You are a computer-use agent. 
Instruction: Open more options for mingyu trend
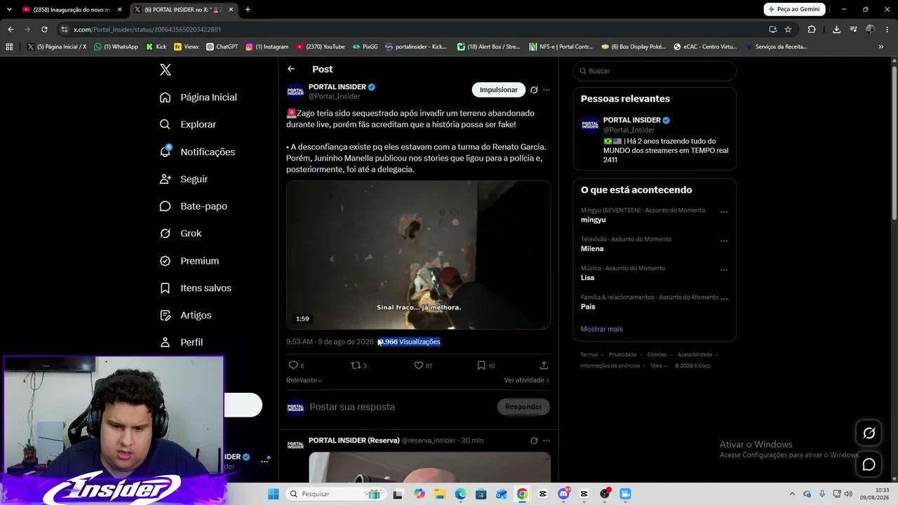[724, 211]
